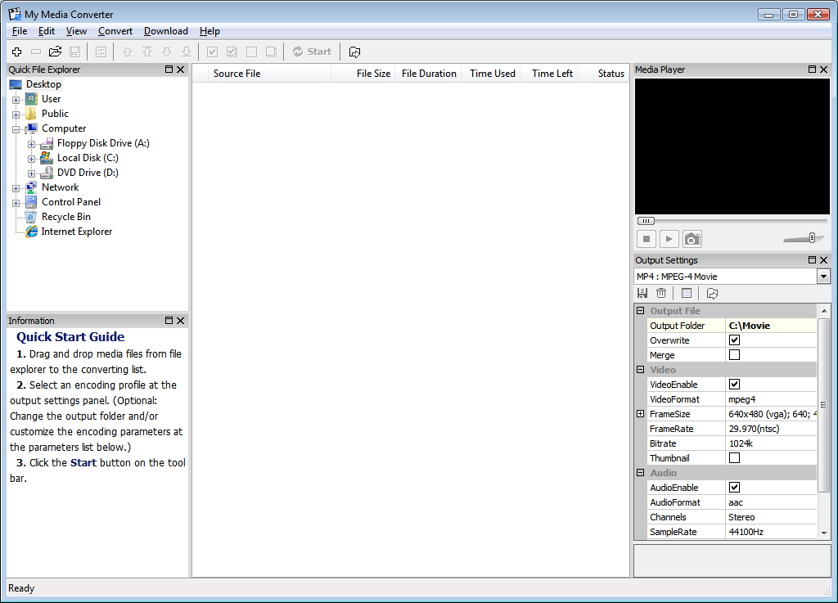
Task: Enable the Merge checkbox
Action: click(x=734, y=355)
